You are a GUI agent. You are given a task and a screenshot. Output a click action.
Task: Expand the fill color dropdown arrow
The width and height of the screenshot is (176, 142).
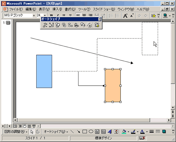click(x=128, y=132)
